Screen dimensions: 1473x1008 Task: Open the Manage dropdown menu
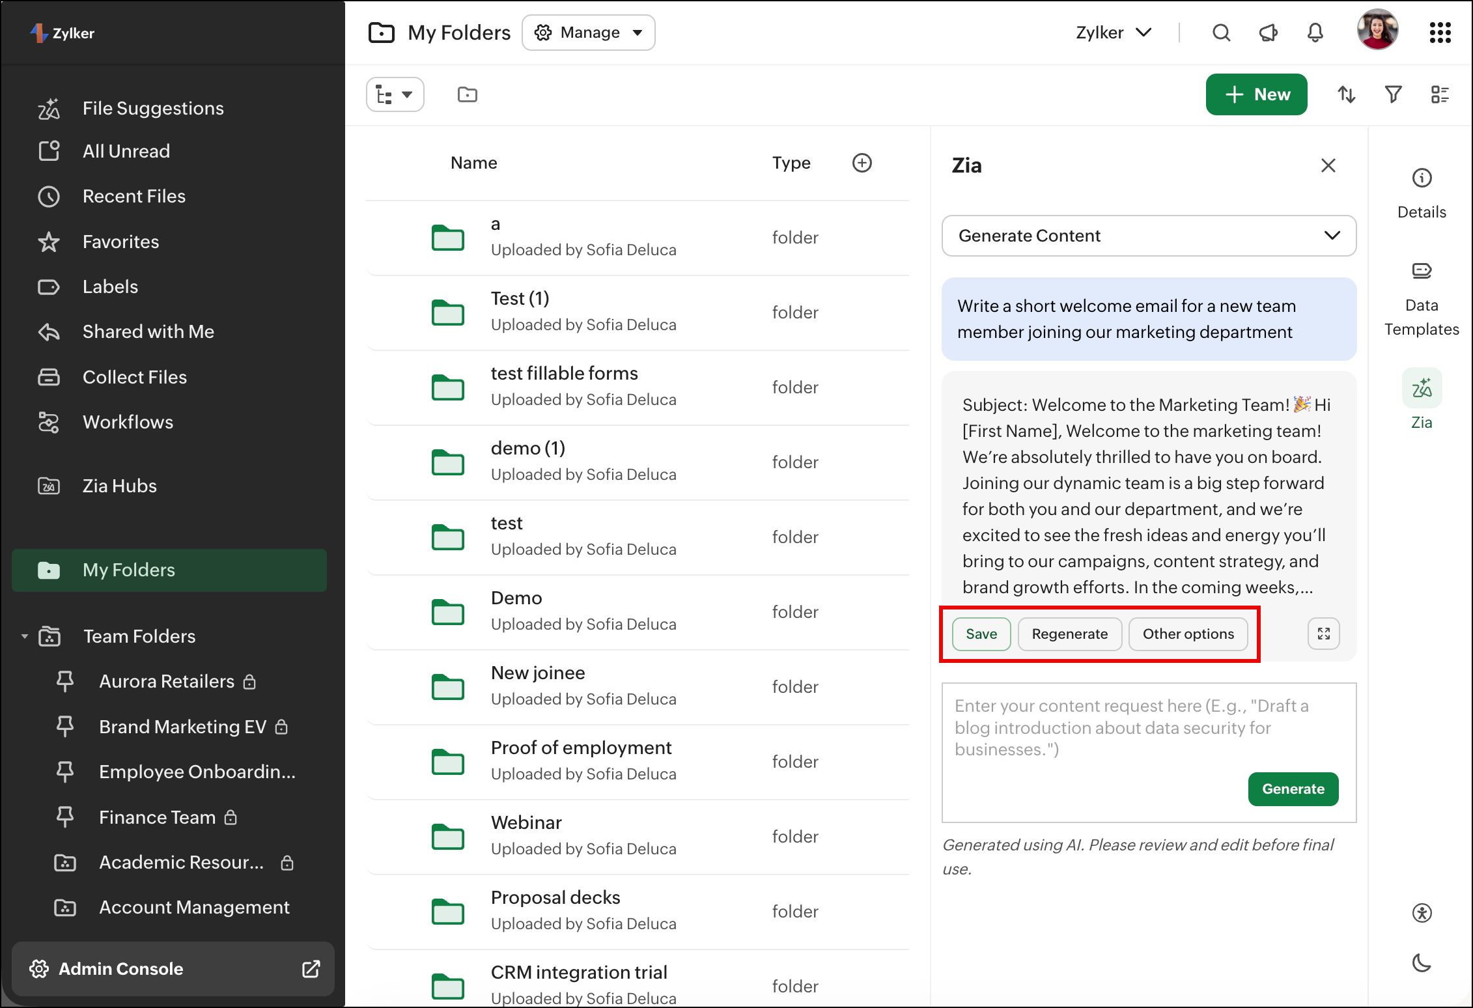[588, 33]
